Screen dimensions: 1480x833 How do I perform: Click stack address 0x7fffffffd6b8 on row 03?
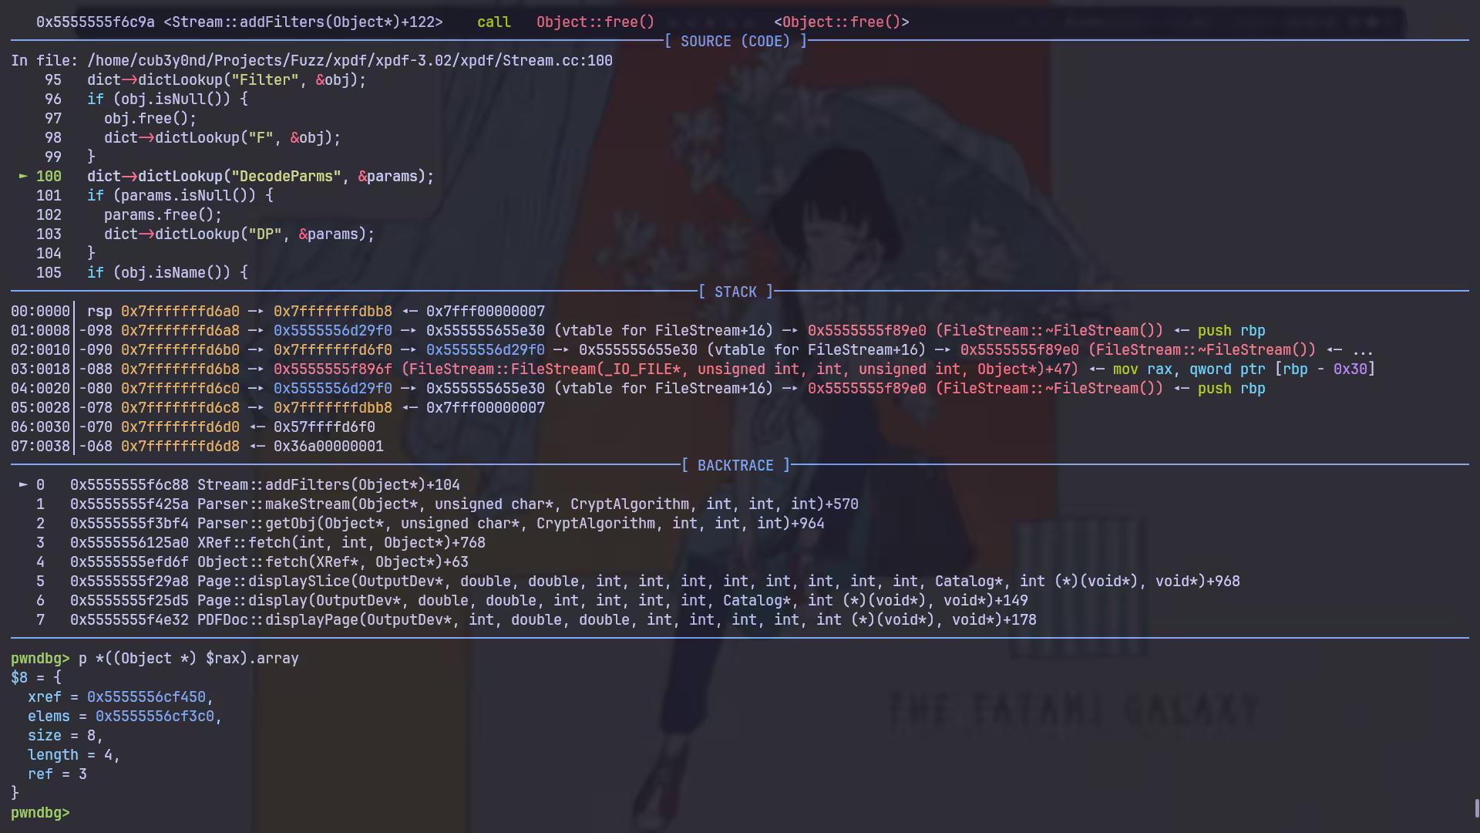point(180,369)
